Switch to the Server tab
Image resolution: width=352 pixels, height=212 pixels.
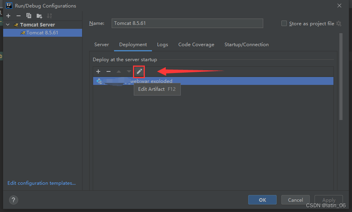point(101,45)
